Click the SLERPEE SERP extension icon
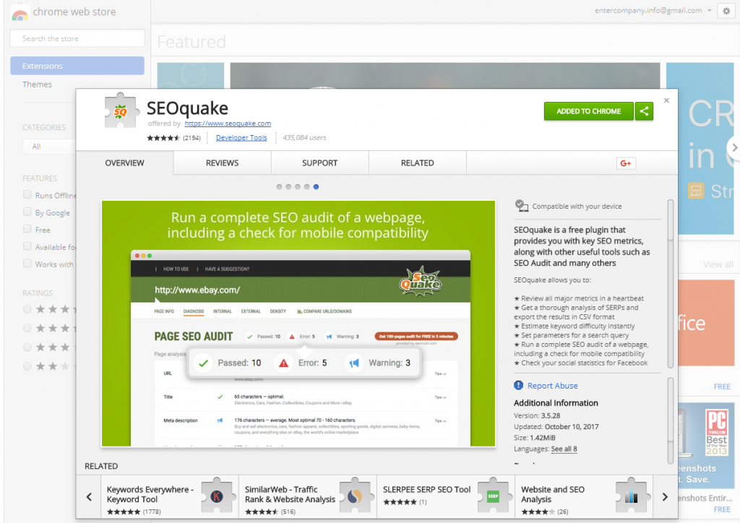Image resolution: width=740 pixels, height=523 pixels. 493,496
